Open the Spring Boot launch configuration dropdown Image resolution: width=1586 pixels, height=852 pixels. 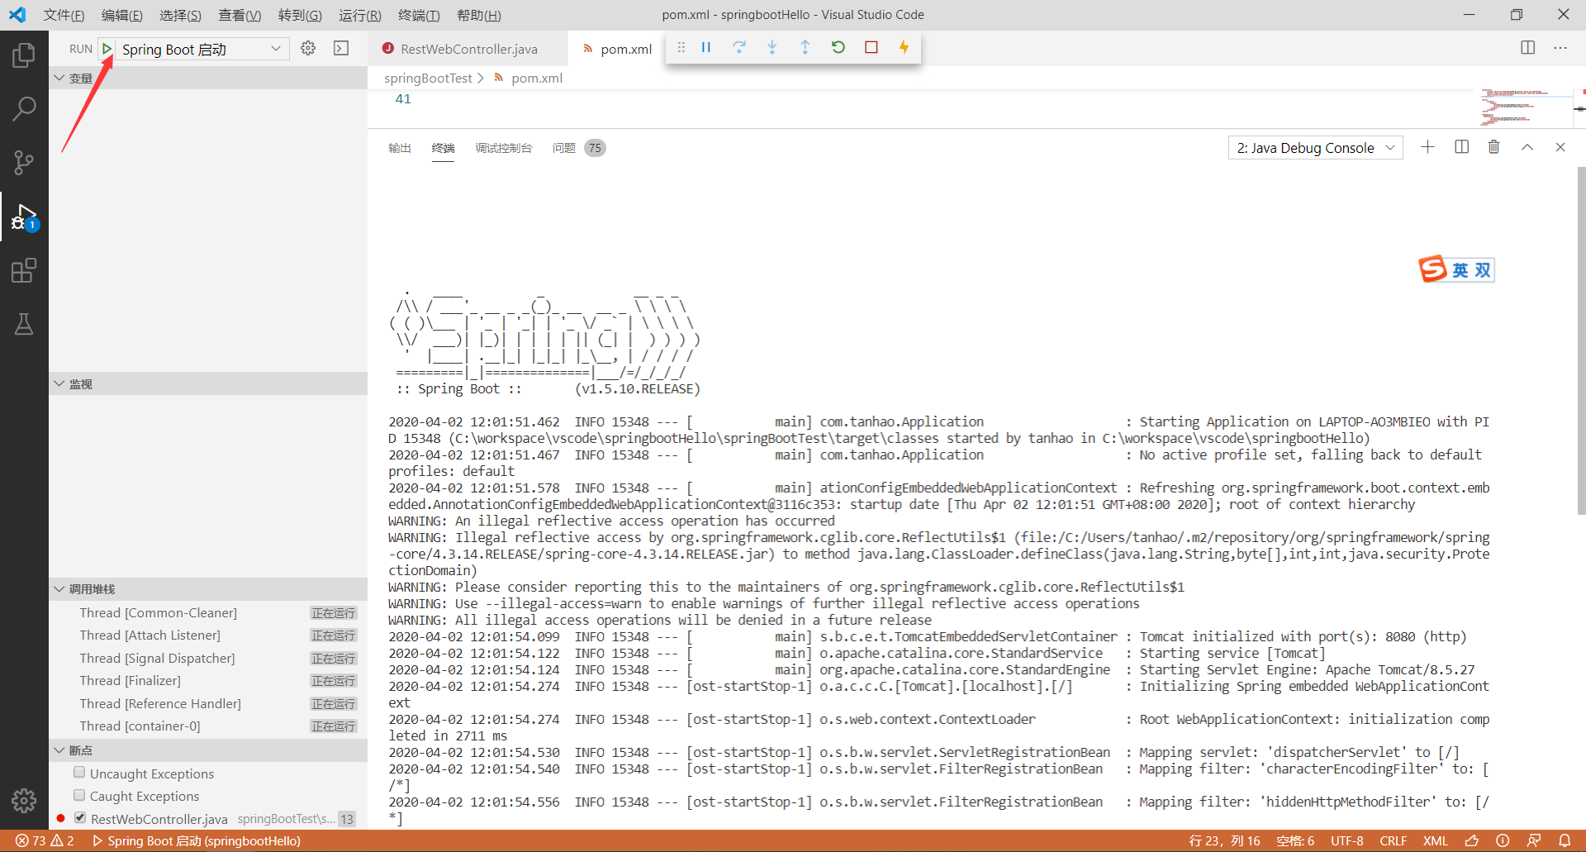202,49
